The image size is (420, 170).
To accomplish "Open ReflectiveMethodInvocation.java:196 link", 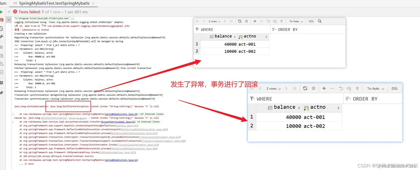I will pyautogui.click(x=144, y=129).
